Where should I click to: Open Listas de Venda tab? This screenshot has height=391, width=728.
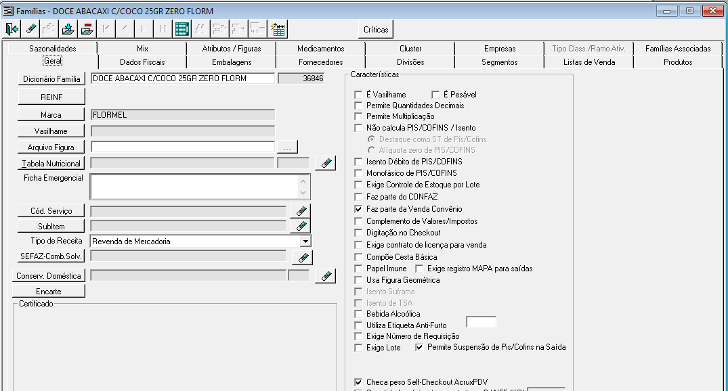(x=589, y=62)
